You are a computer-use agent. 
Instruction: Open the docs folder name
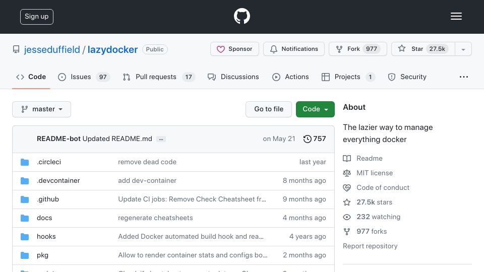tap(44, 218)
